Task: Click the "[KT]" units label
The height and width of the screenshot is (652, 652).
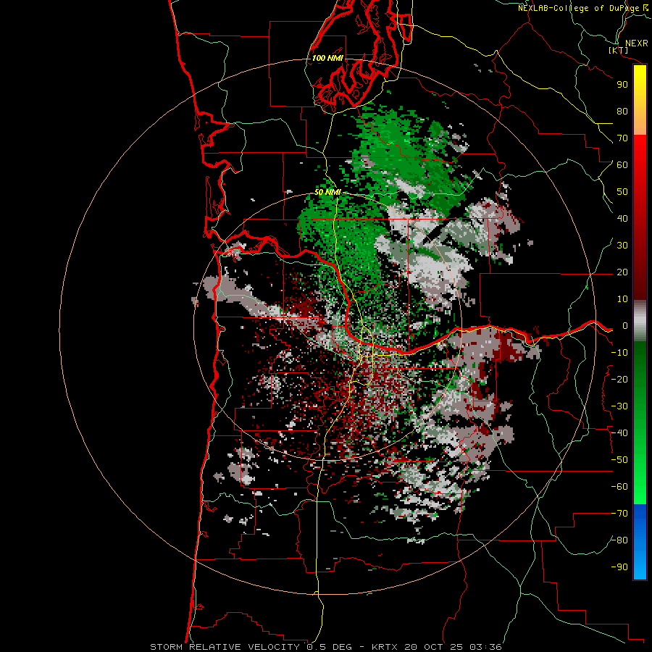Action: tap(619, 50)
